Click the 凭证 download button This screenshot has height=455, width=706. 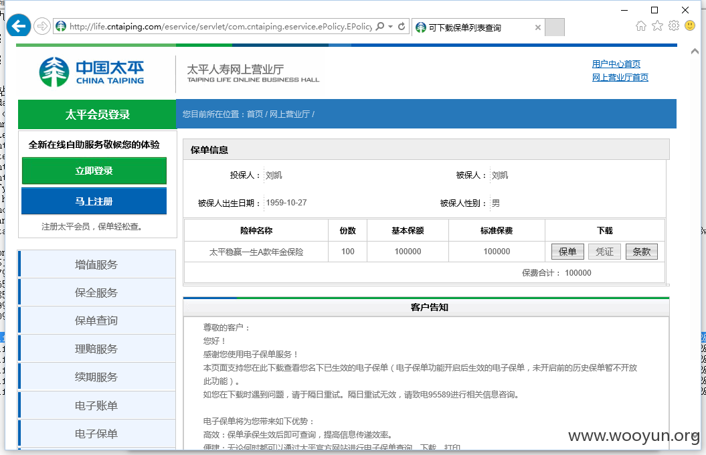605,252
